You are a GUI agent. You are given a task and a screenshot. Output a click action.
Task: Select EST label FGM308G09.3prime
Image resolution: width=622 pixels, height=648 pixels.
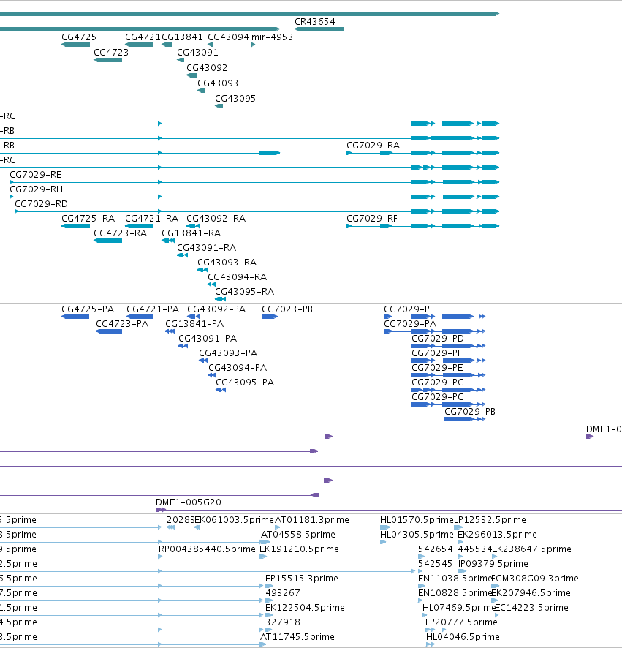pos(535,579)
